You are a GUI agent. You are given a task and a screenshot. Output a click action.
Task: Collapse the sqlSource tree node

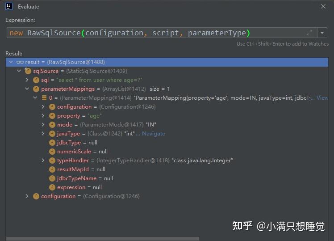tap(19, 71)
